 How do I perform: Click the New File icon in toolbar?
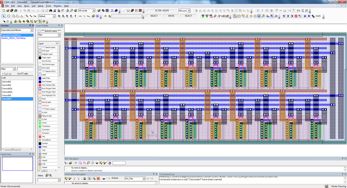tap(3, 11)
